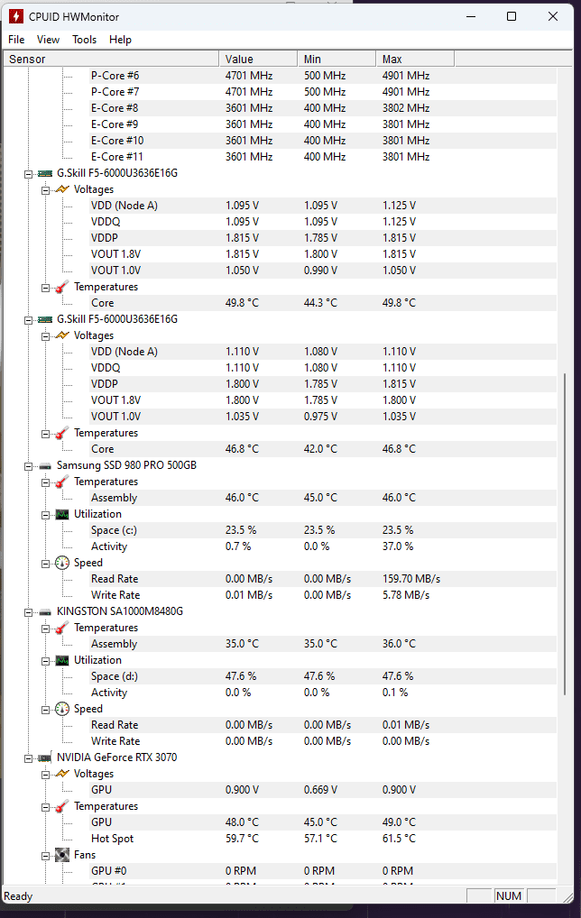This screenshot has width=581, height=918.
Task: Click the KINGSTON SA1000M8480G drive icon
Action: coord(45,611)
